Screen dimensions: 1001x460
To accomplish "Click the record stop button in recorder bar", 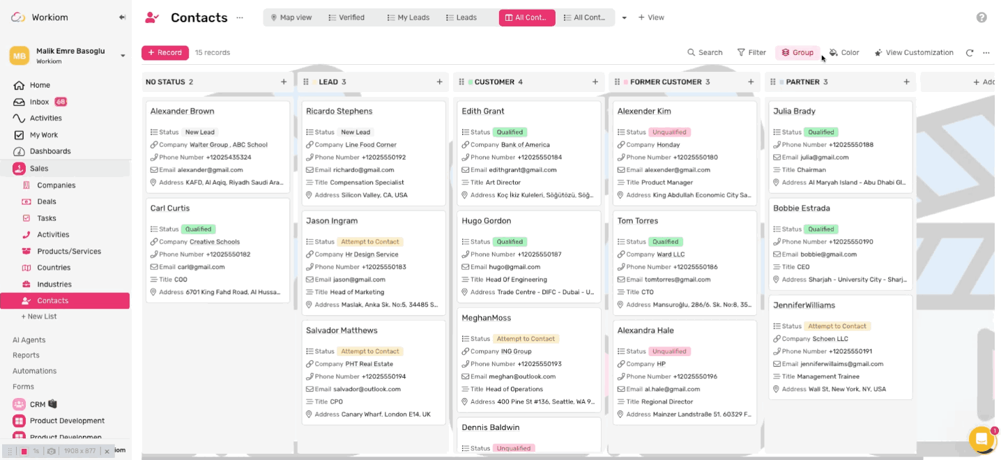I will [x=24, y=451].
